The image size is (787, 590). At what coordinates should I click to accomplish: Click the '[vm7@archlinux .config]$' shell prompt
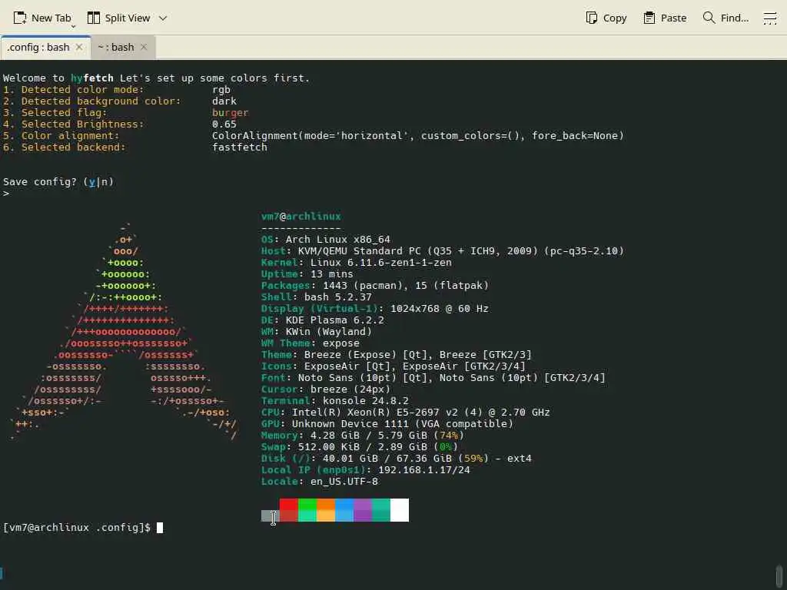(x=77, y=527)
